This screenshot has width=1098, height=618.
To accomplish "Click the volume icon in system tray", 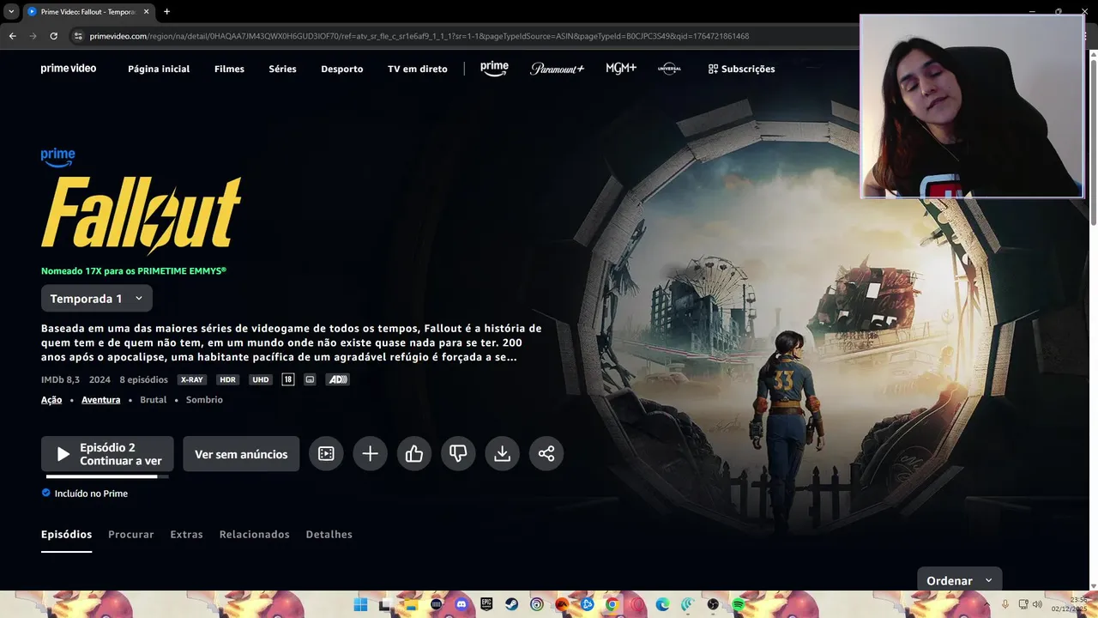I will coord(1037,605).
